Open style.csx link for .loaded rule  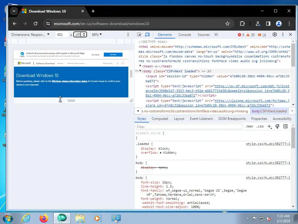point(268,144)
